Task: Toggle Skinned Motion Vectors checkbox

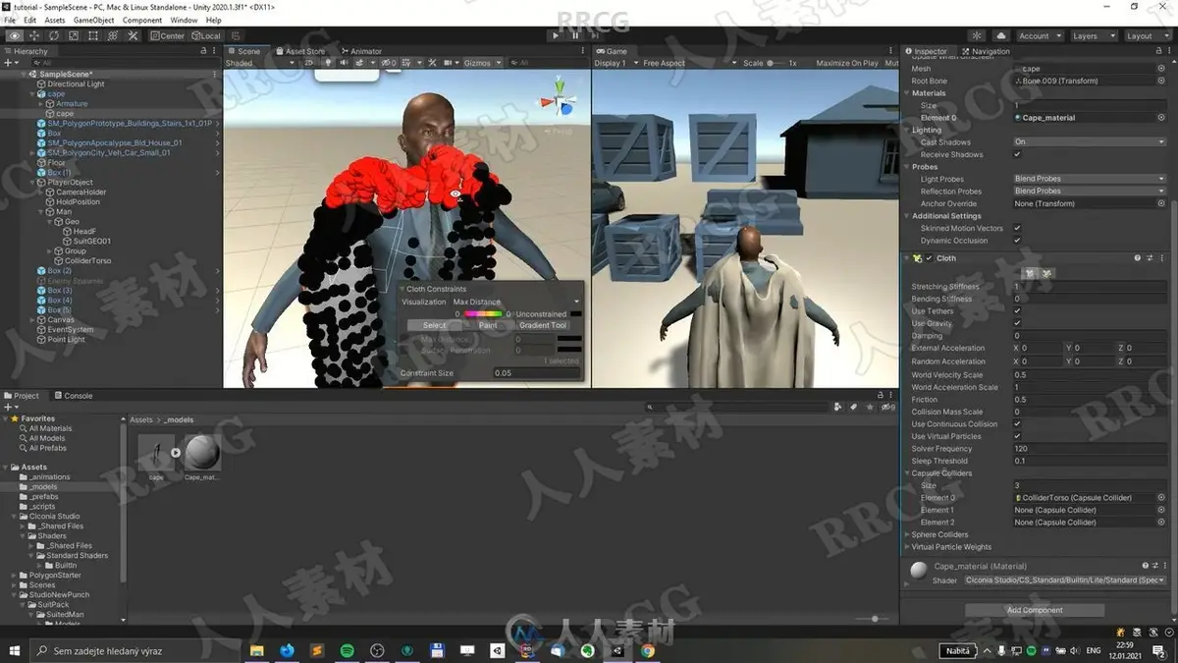Action: tap(1017, 228)
